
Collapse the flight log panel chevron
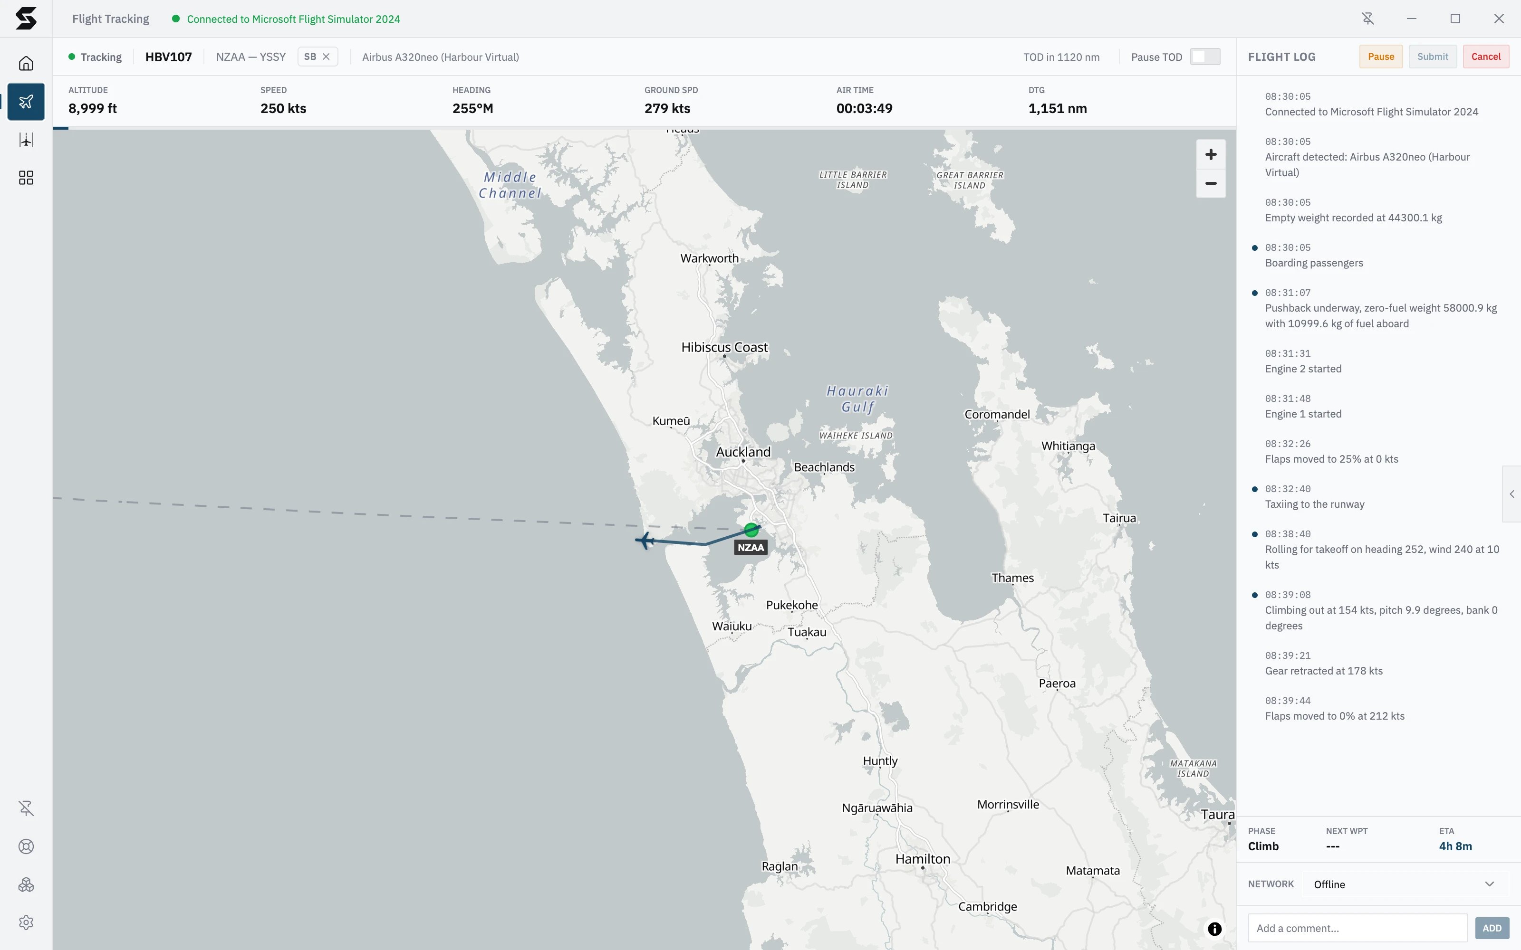pos(1511,494)
